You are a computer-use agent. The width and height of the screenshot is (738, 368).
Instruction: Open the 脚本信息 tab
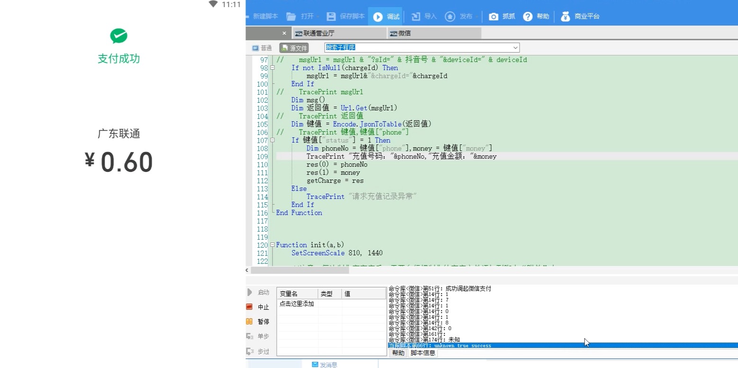(423, 353)
